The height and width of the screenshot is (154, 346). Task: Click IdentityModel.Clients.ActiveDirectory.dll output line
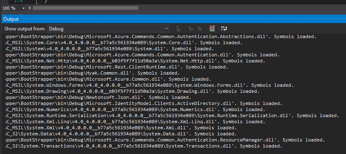click(x=144, y=103)
